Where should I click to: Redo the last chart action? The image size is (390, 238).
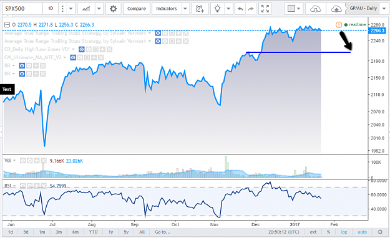pos(251,9)
